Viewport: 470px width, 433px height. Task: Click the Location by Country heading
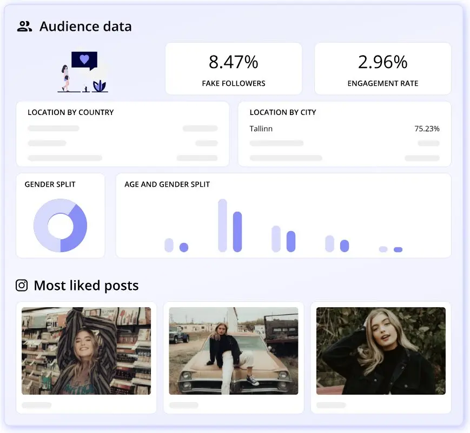[x=70, y=112]
